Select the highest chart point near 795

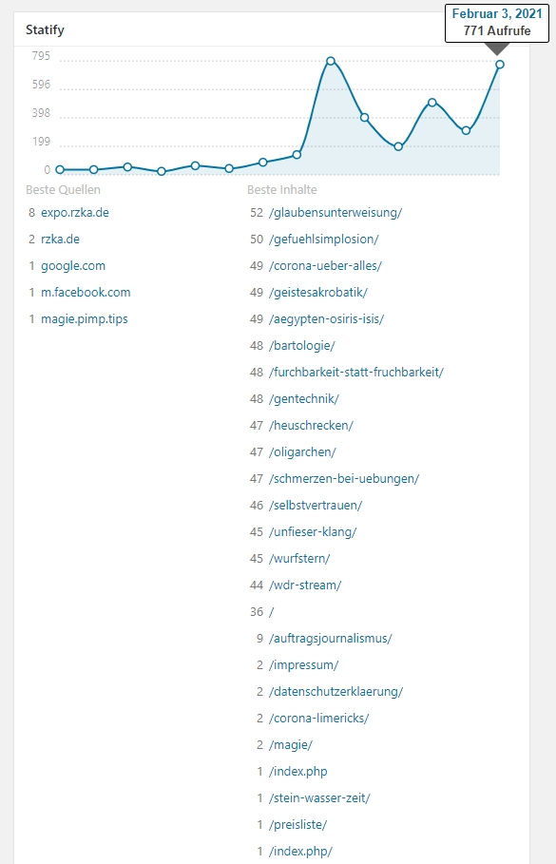click(x=331, y=61)
